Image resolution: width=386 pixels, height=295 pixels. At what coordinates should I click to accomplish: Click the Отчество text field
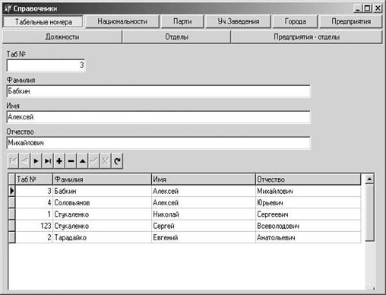(x=158, y=143)
